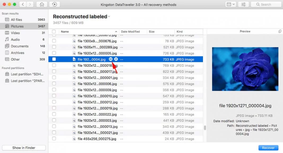This screenshot has width=283, height=153.
Task: Open the Documents category in sidebar
Action: [x=19, y=46]
